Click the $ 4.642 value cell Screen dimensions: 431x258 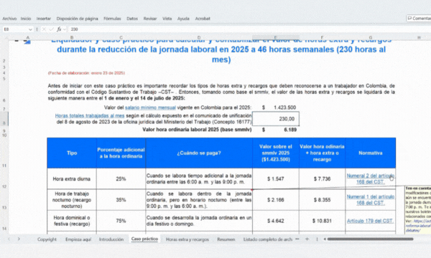(275, 221)
